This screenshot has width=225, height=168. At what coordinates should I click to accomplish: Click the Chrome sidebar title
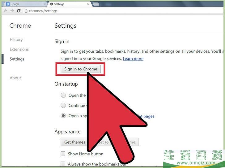point(20,26)
